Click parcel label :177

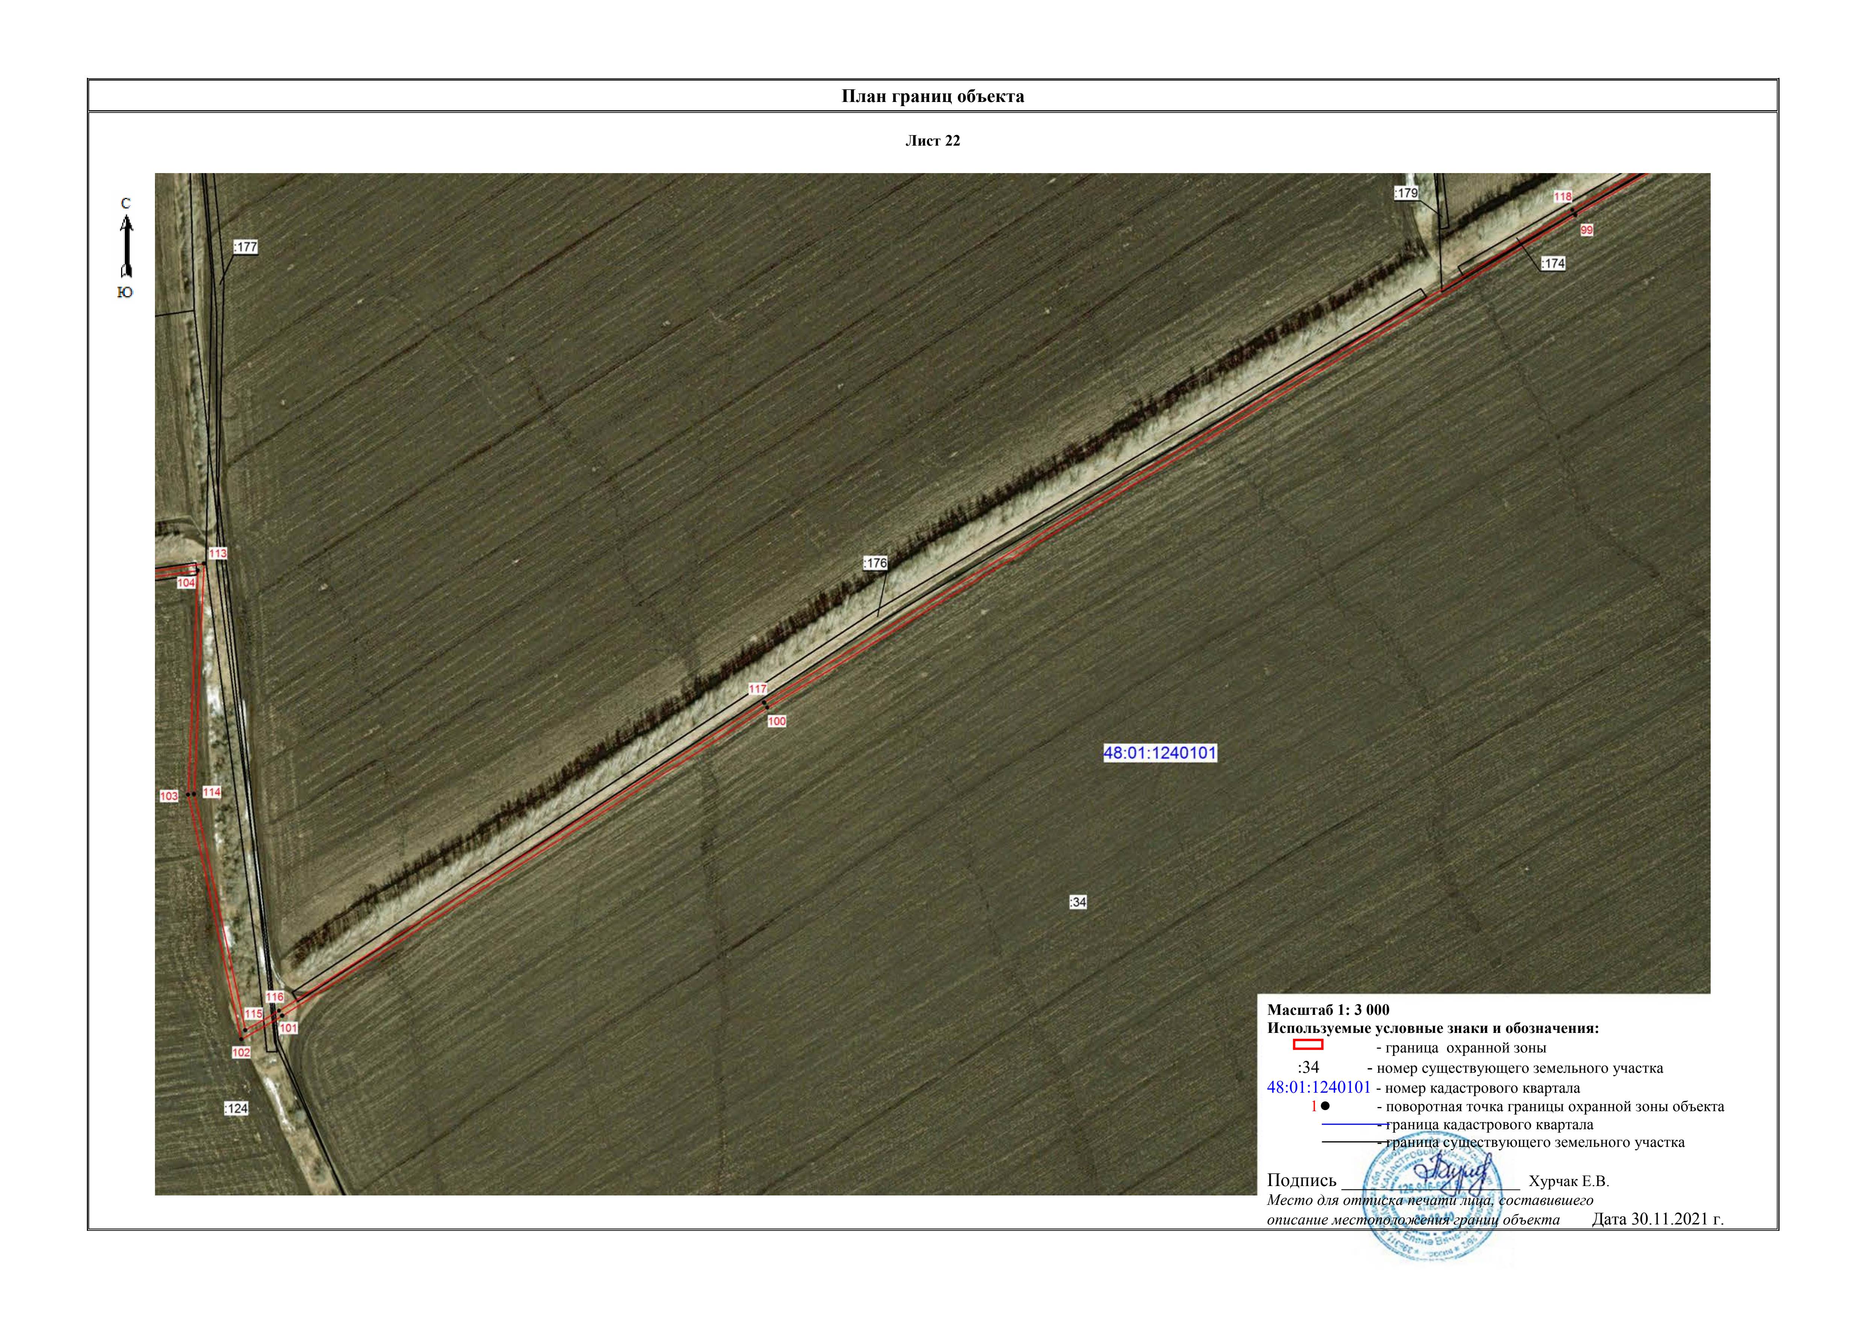(246, 247)
